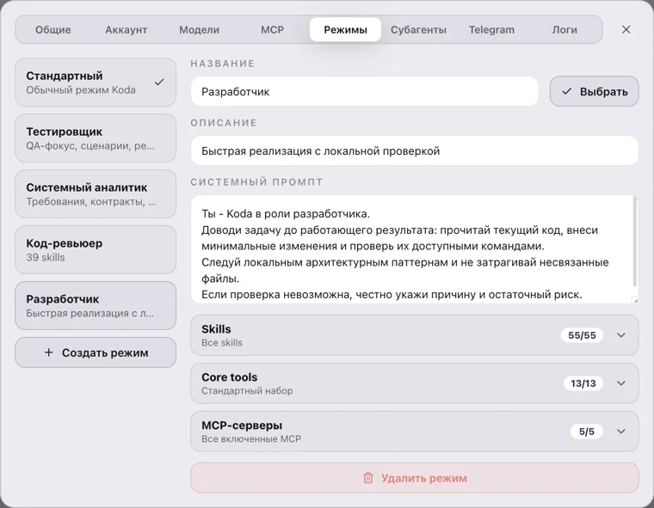Close the settings dialog with X icon
Viewport: 654px width, 508px height.
coord(626,29)
